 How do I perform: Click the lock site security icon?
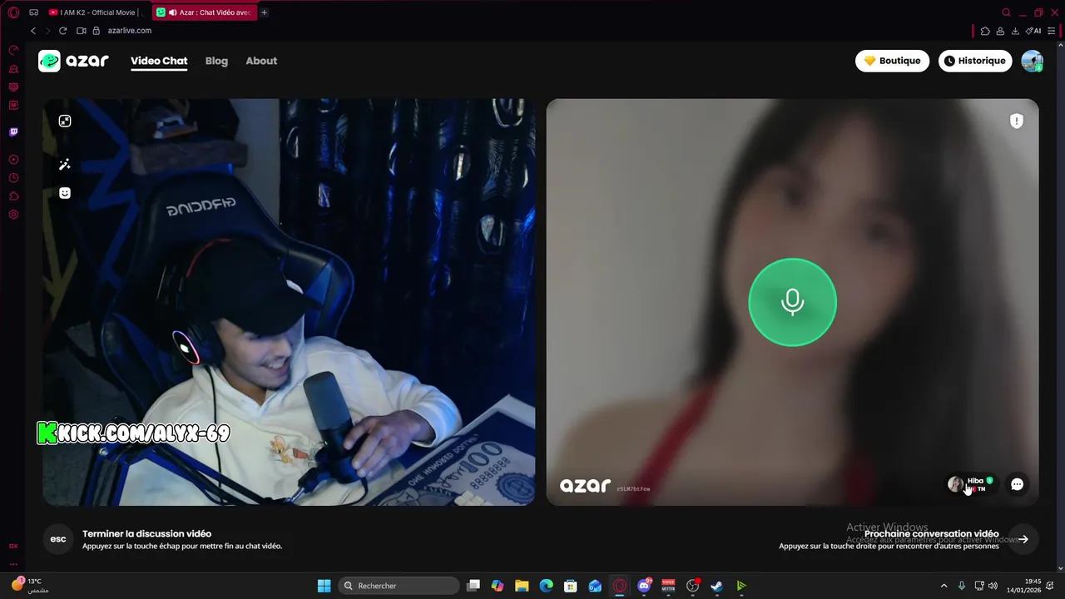coord(97,31)
